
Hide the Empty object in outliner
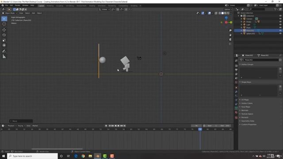pos(280,22)
